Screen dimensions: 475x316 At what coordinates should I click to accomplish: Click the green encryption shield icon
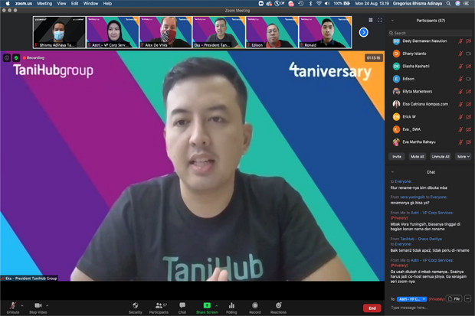click(x=16, y=57)
